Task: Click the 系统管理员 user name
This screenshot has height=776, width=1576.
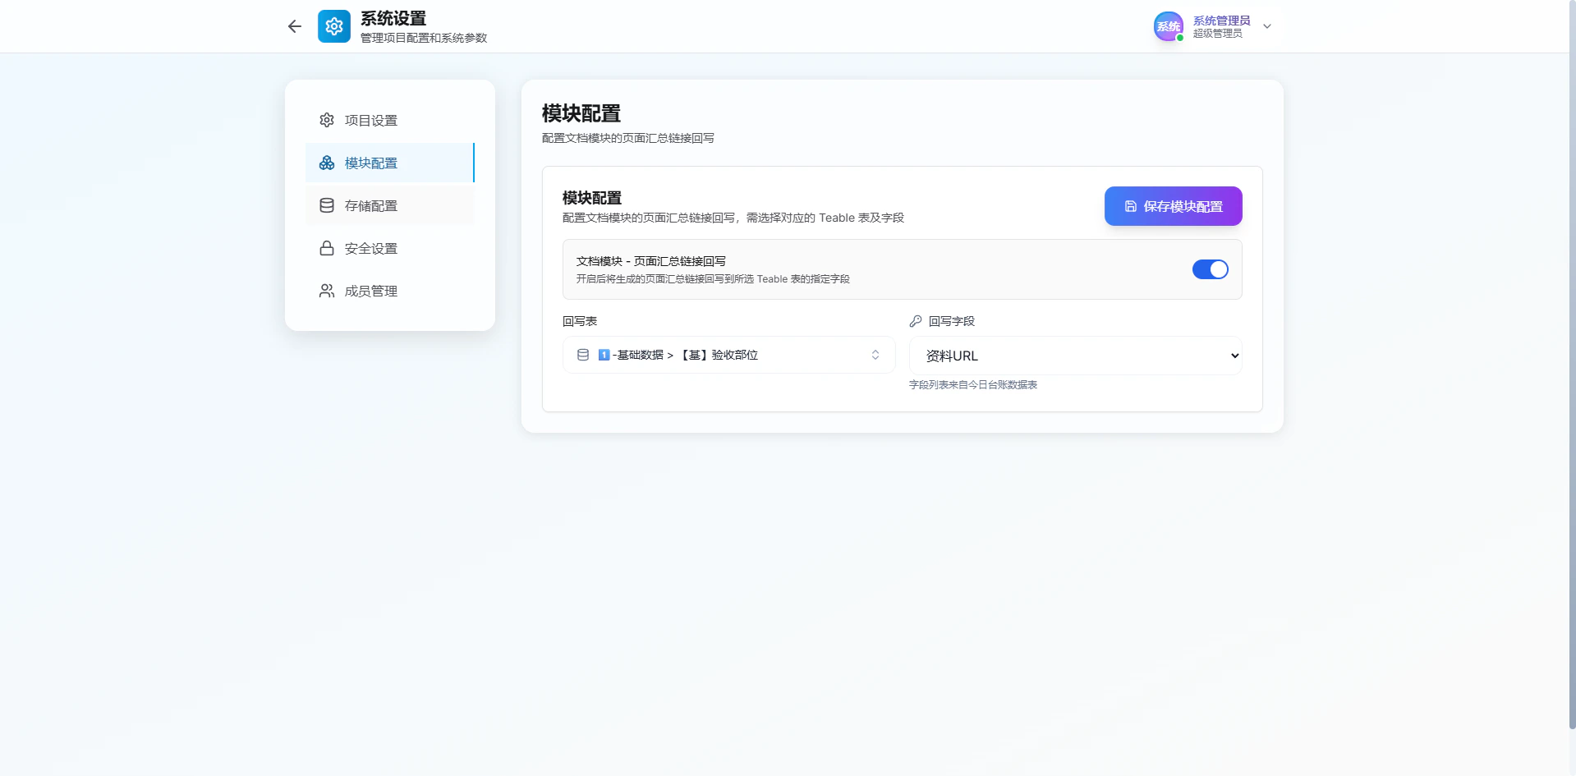Action: pyautogui.click(x=1221, y=21)
